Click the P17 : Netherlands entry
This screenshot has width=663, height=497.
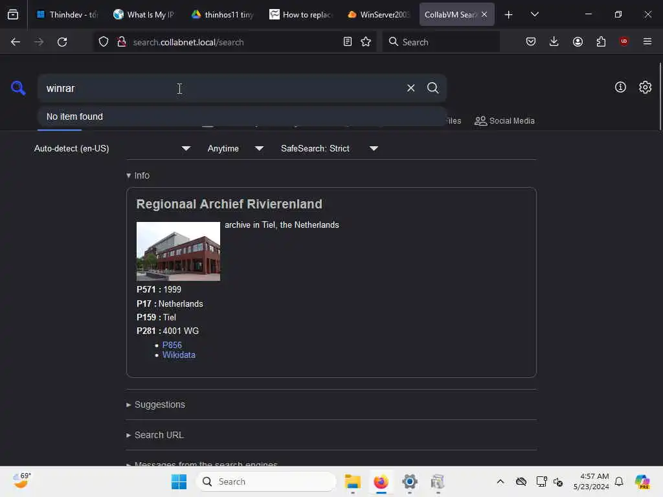(170, 304)
